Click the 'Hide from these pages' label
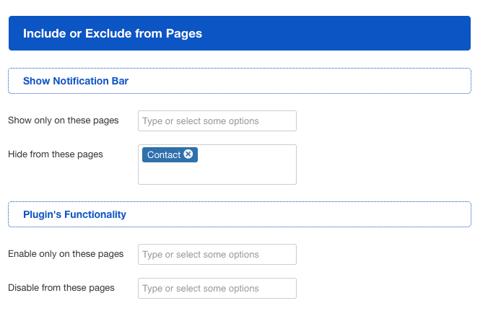Viewport: 488px width, 311px height. tap(55, 154)
